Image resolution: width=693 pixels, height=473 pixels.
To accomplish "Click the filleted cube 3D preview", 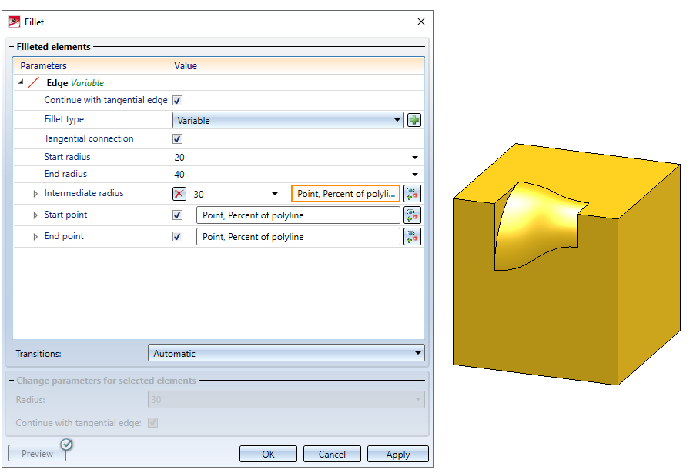I will (567, 264).
